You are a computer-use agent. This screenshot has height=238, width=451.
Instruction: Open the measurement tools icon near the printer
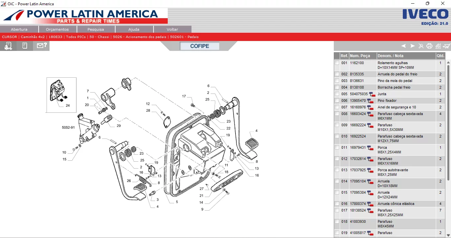tap(438, 46)
